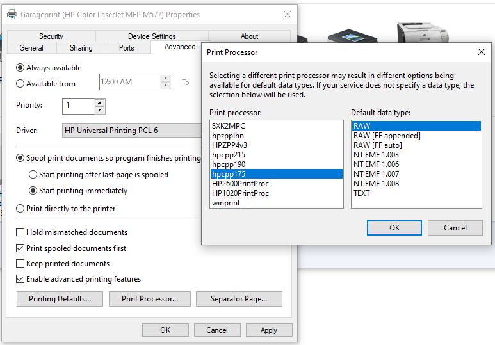Viewport: 495px width, 345px height.
Task: Select Start printing after last page is spooled
Action: point(33,175)
